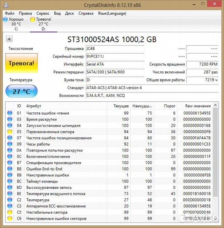Screen dimensions: 224x228
Task: Click yellow status icon of row C5
Action: pos(10,212)
